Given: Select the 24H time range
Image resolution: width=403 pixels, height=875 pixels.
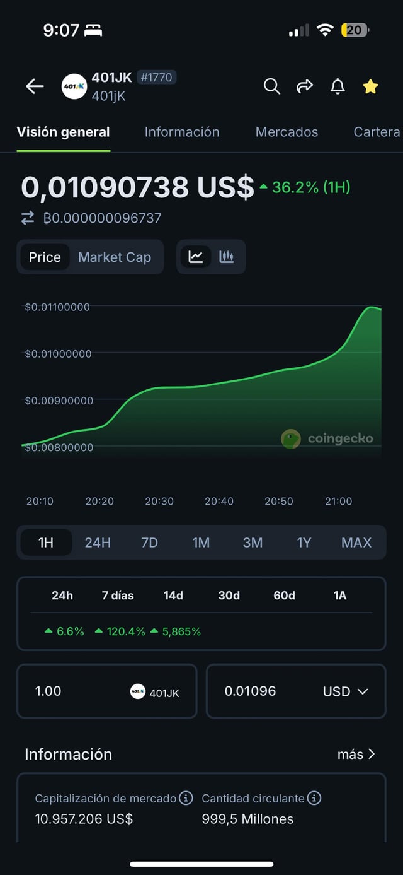Looking at the screenshot, I should click(98, 543).
